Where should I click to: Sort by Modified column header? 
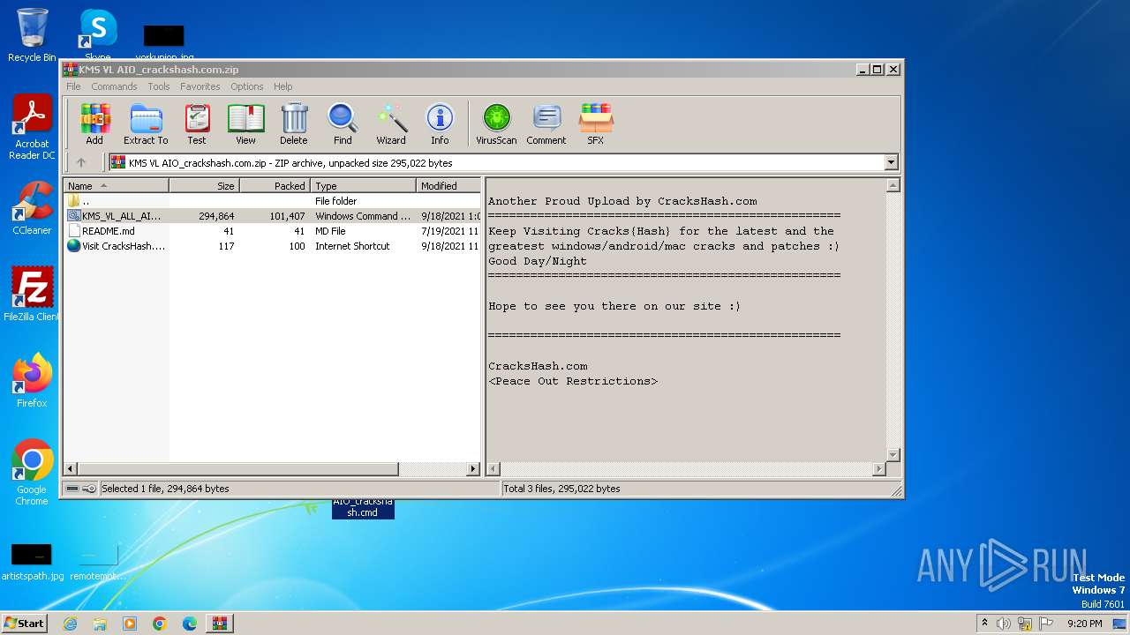pyautogui.click(x=448, y=185)
